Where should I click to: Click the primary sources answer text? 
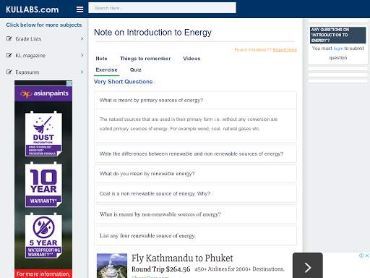click(x=189, y=124)
